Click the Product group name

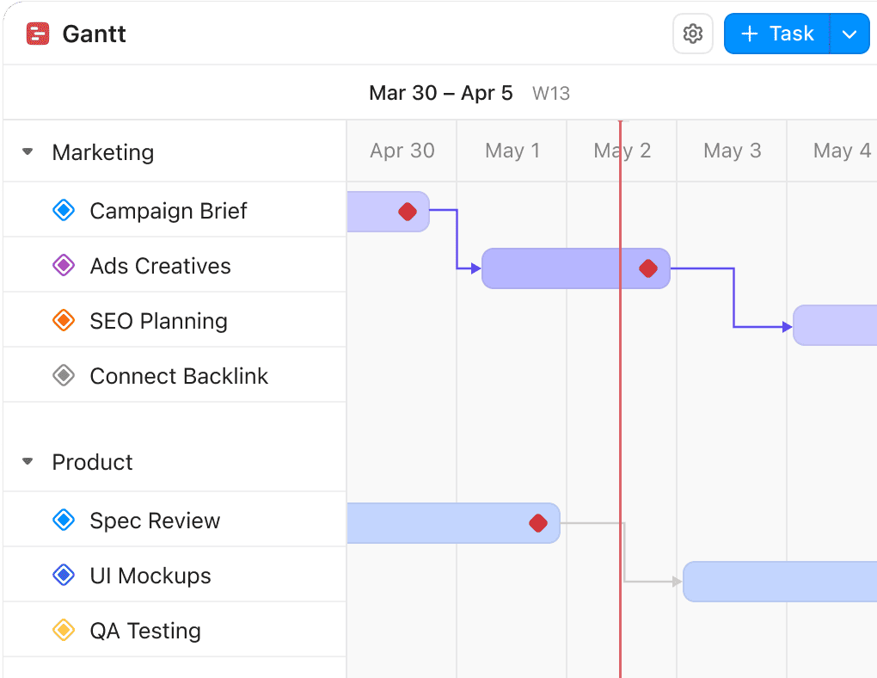(x=92, y=462)
